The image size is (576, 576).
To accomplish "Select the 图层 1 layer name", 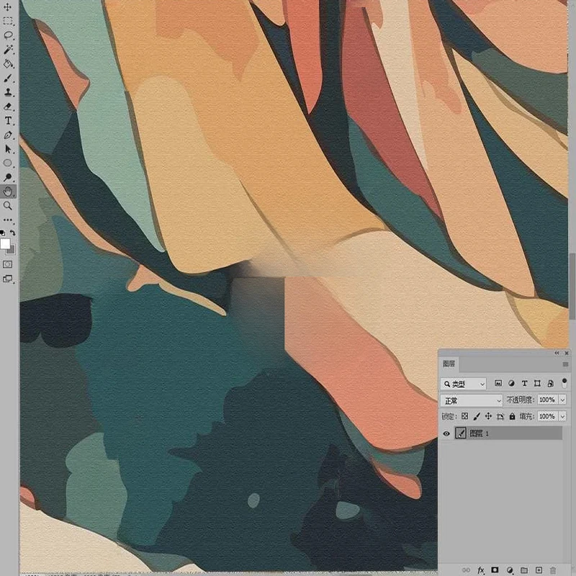I will [479, 433].
